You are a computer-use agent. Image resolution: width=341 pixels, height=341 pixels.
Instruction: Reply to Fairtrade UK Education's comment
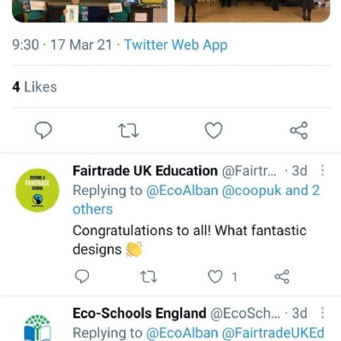point(82,276)
